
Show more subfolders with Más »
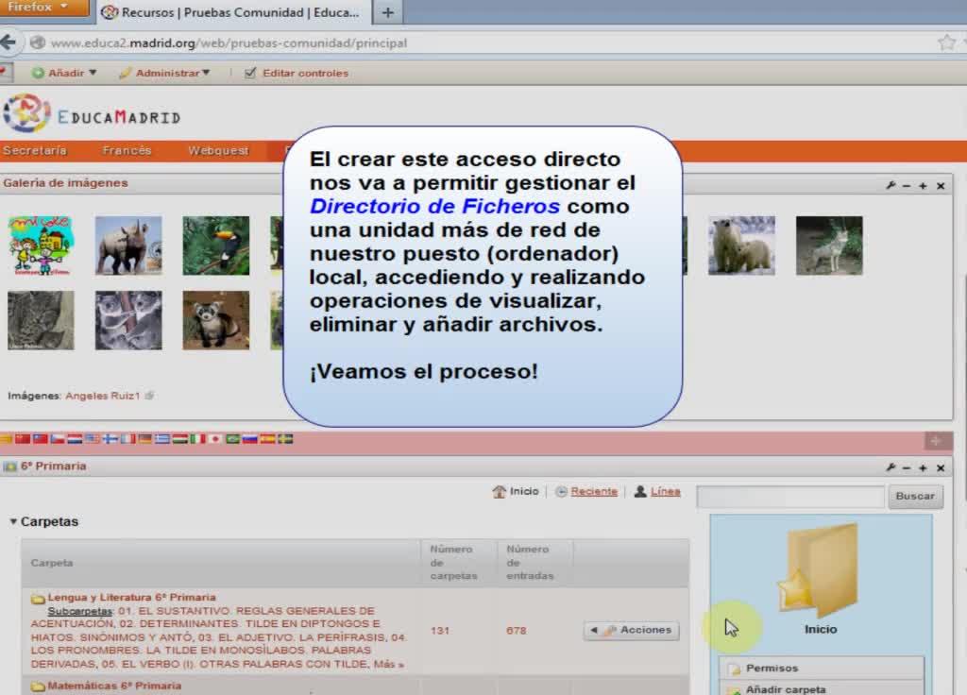388,664
